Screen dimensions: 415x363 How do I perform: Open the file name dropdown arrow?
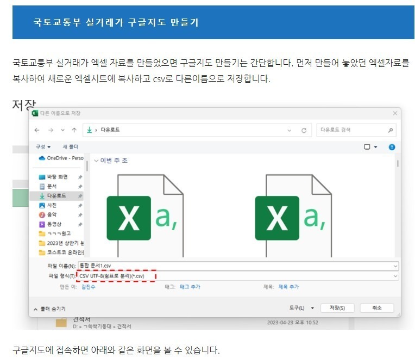click(x=395, y=266)
